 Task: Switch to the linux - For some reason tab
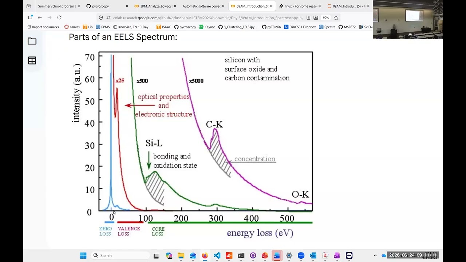300,6
